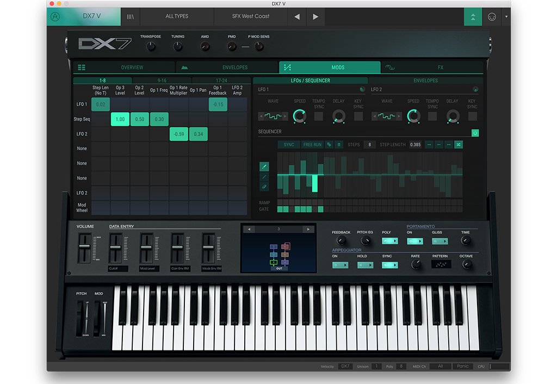Click the sequencer trash delete icon
Viewport: 557px width, 384px height.
pos(339,145)
